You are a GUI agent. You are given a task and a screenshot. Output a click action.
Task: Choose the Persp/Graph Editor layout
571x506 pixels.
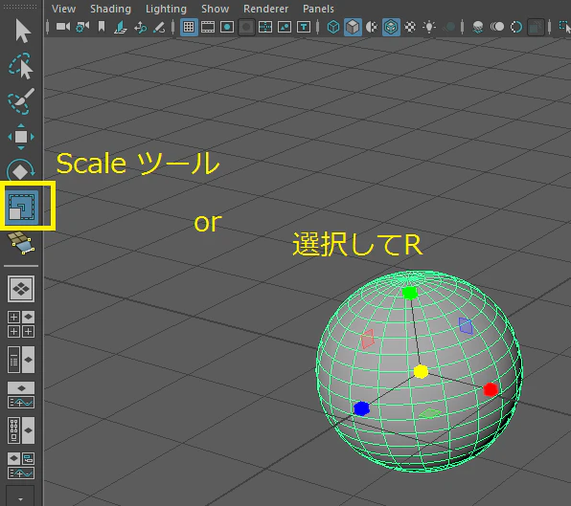click(21, 395)
